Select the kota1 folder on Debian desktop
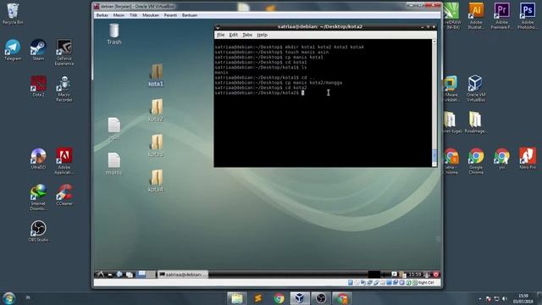The image size is (542, 305). (x=156, y=75)
